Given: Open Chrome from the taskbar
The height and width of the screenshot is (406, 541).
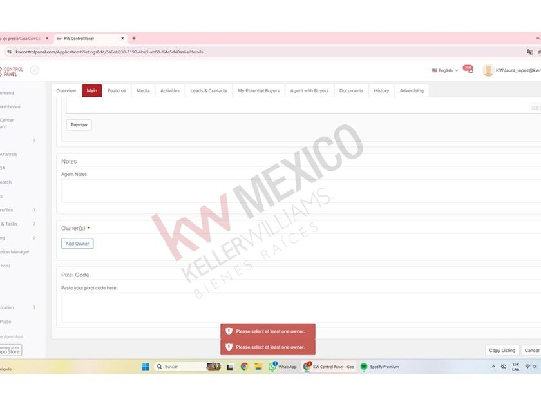Looking at the screenshot, I should click(244, 367).
